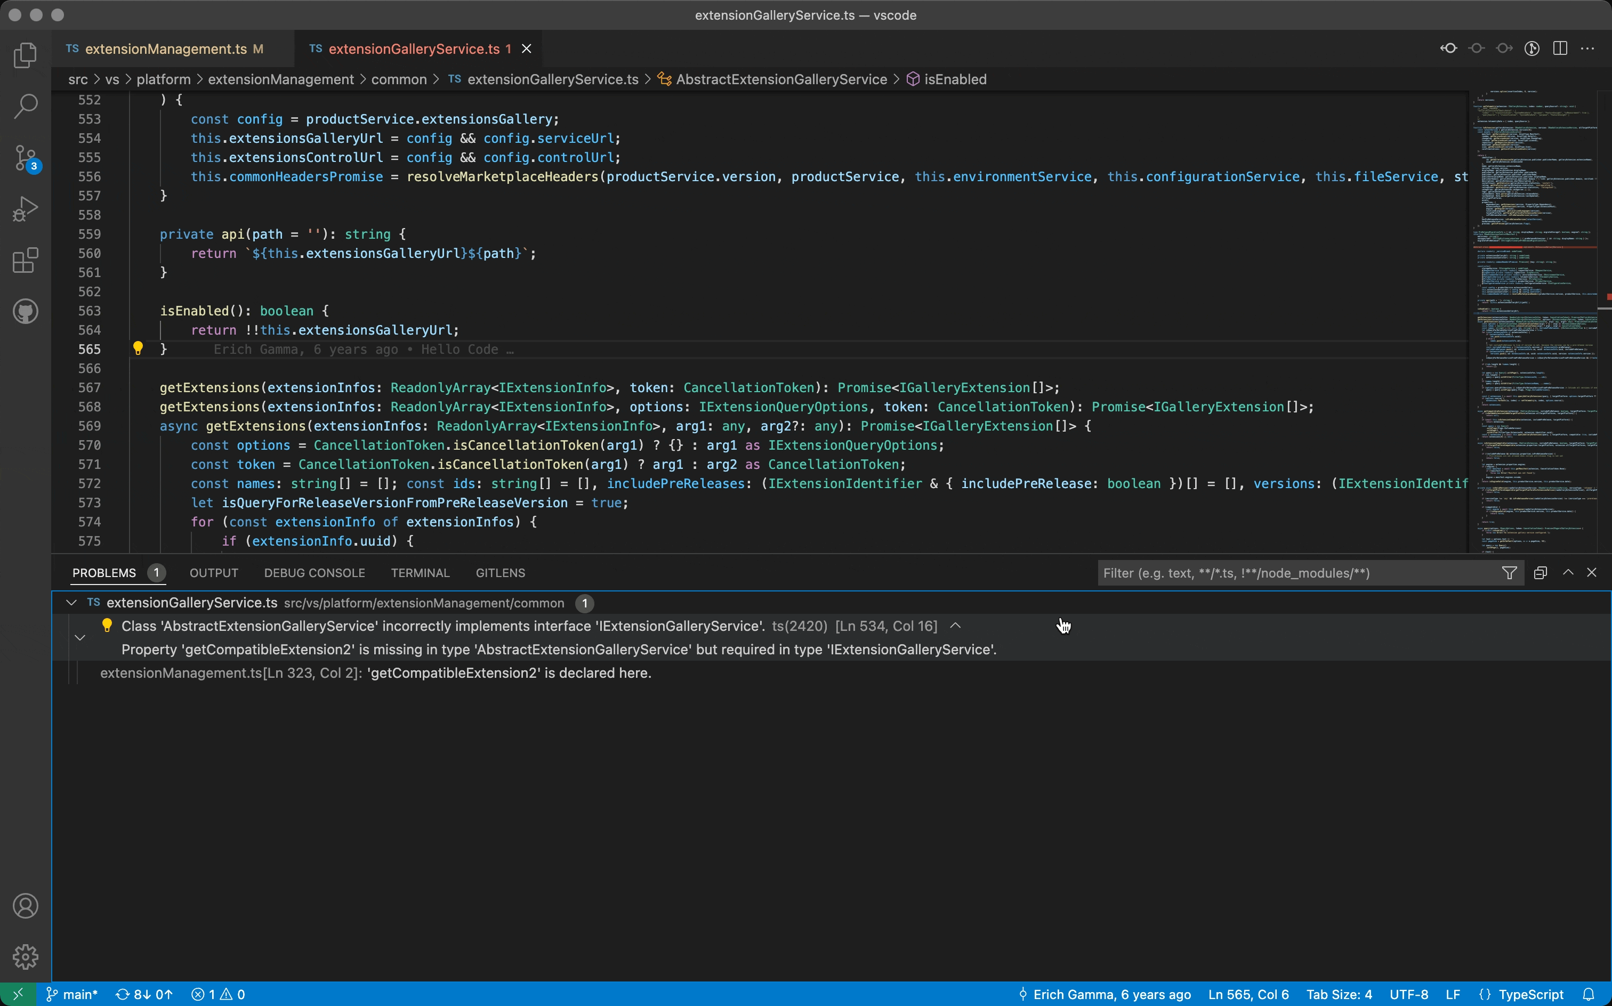Switch to the TERMINAL tab

pyautogui.click(x=420, y=572)
